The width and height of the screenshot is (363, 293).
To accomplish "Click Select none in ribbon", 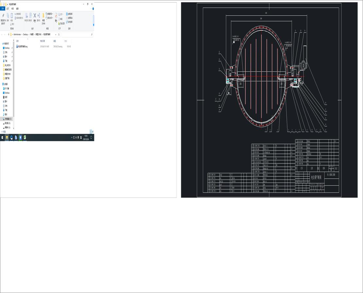I will 69,18.
